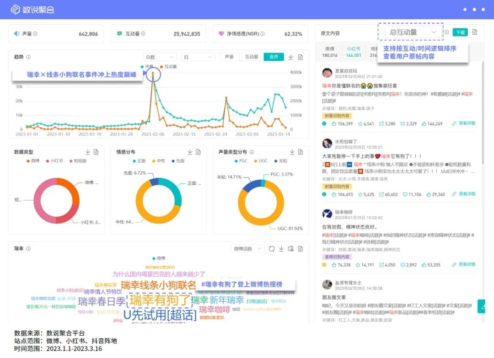Click the 下载 button in 原文内容
This screenshot has height=358, width=494.
(x=460, y=32)
